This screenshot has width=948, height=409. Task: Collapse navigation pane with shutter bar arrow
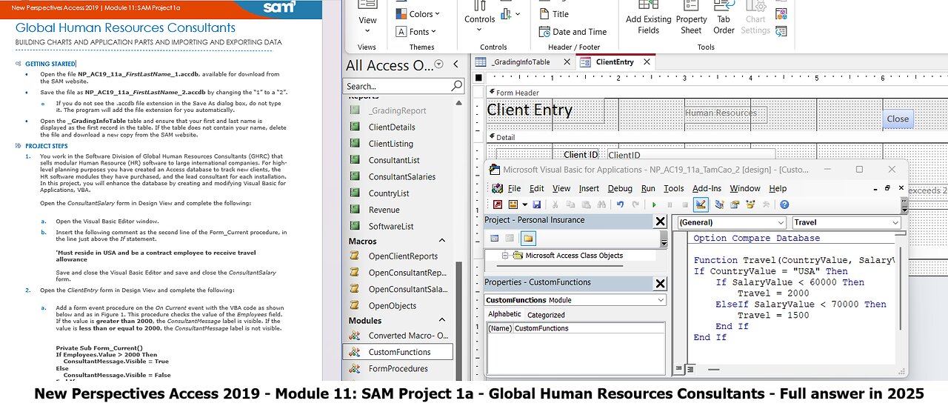tap(455, 65)
